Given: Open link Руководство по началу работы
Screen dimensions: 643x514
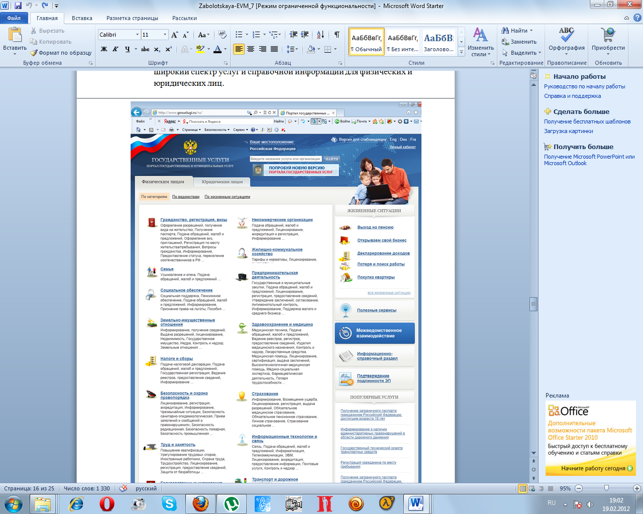Looking at the screenshot, I should [585, 86].
